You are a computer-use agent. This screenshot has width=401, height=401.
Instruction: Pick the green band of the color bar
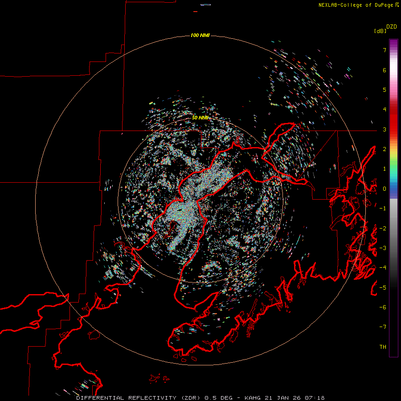[x=393, y=164]
